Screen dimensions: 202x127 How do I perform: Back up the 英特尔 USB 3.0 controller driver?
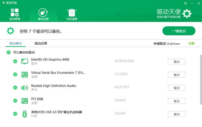pos(177,114)
